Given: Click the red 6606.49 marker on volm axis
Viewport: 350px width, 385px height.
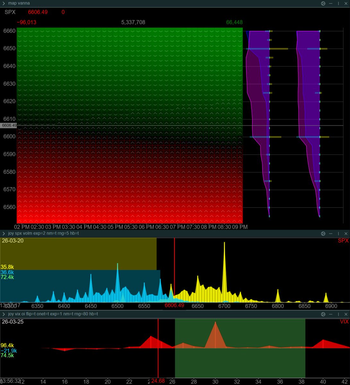Looking at the screenshot, I should coord(175,305).
